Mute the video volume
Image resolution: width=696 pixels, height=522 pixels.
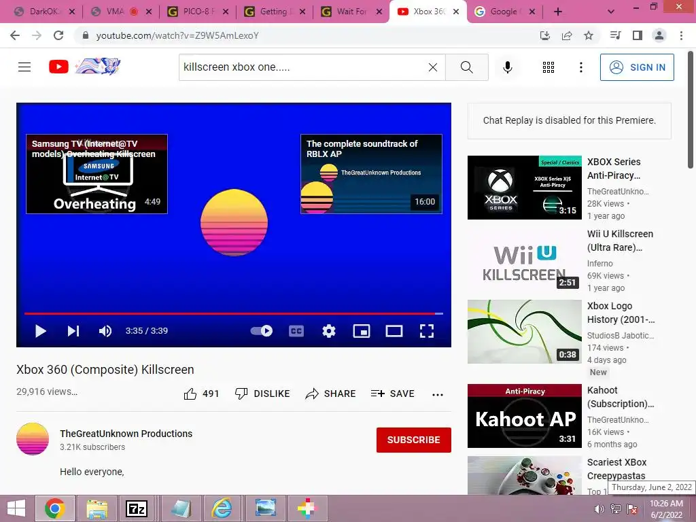point(105,331)
